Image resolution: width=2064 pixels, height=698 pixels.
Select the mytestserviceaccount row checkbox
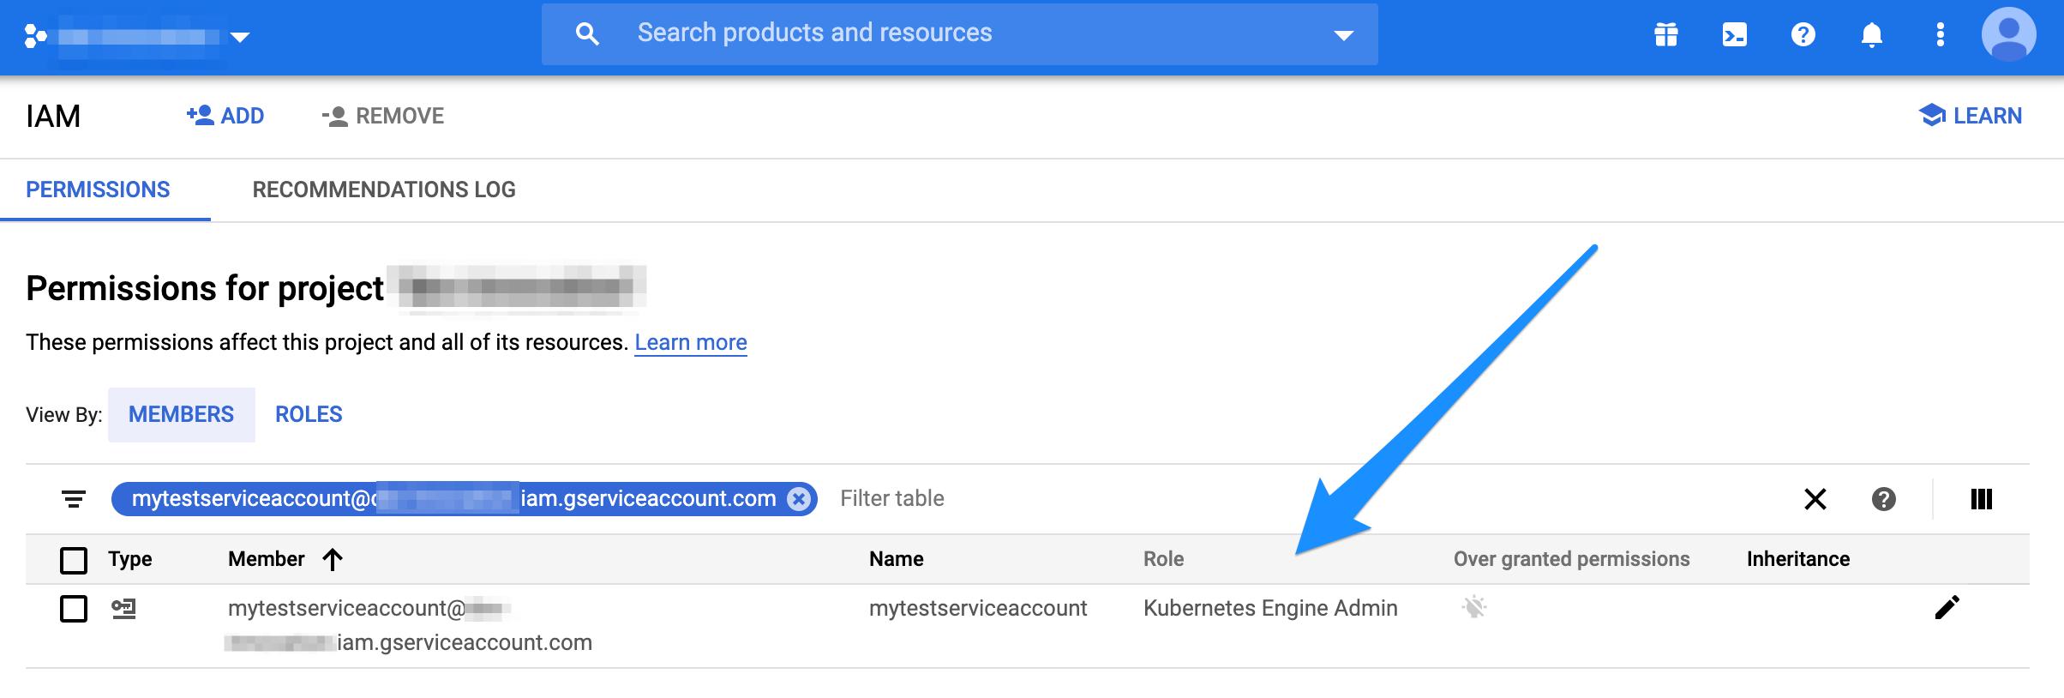(74, 609)
